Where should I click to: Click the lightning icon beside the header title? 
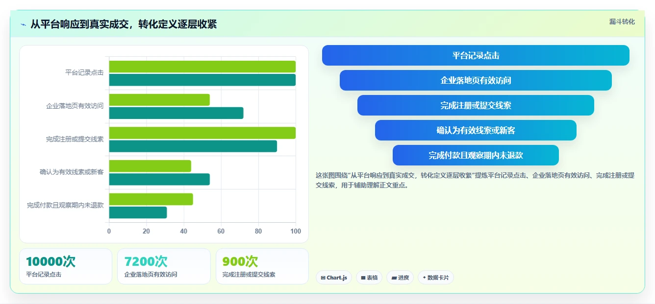click(23, 24)
